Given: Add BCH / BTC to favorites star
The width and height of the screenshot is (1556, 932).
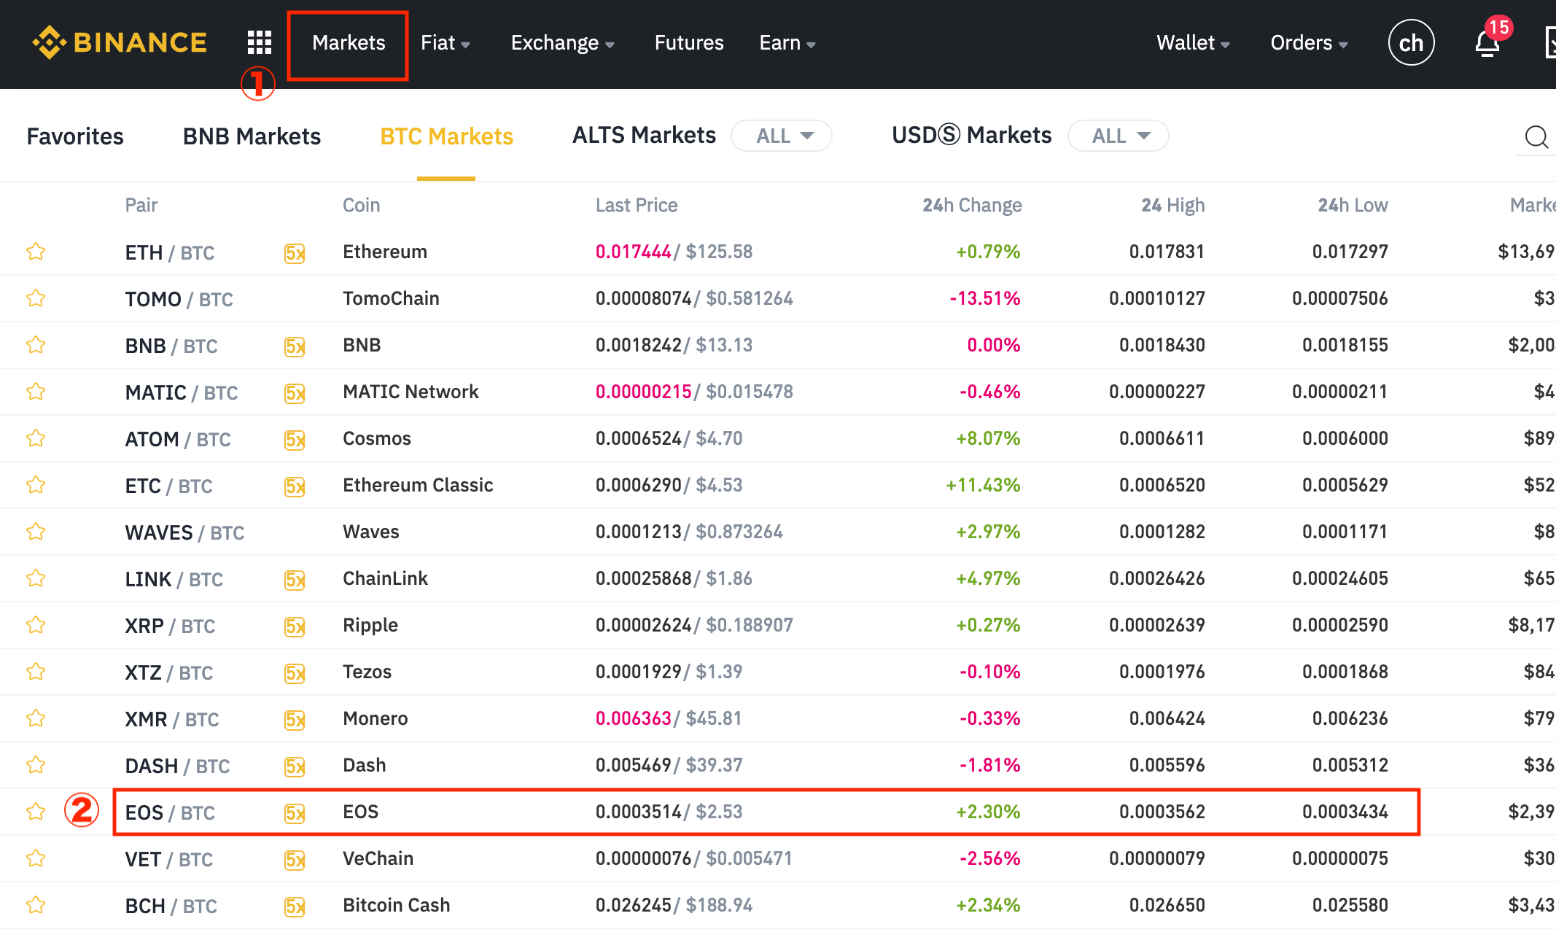Looking at the screenshot, I should click(36, 905).
